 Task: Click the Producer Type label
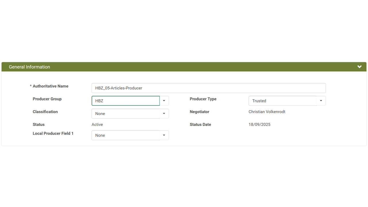tap(203, 99)
